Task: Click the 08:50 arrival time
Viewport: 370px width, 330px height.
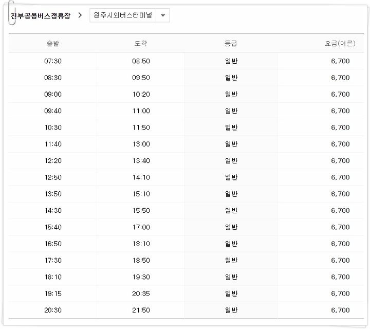Action: 141,61
